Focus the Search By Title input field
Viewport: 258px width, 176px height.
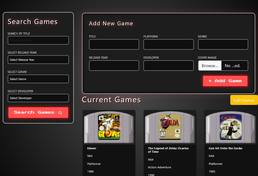38,40
